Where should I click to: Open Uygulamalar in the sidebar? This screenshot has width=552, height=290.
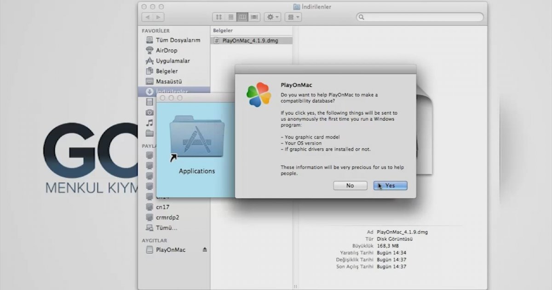point(174,61)
